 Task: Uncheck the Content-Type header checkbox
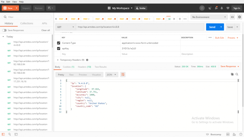coord(59,43)
